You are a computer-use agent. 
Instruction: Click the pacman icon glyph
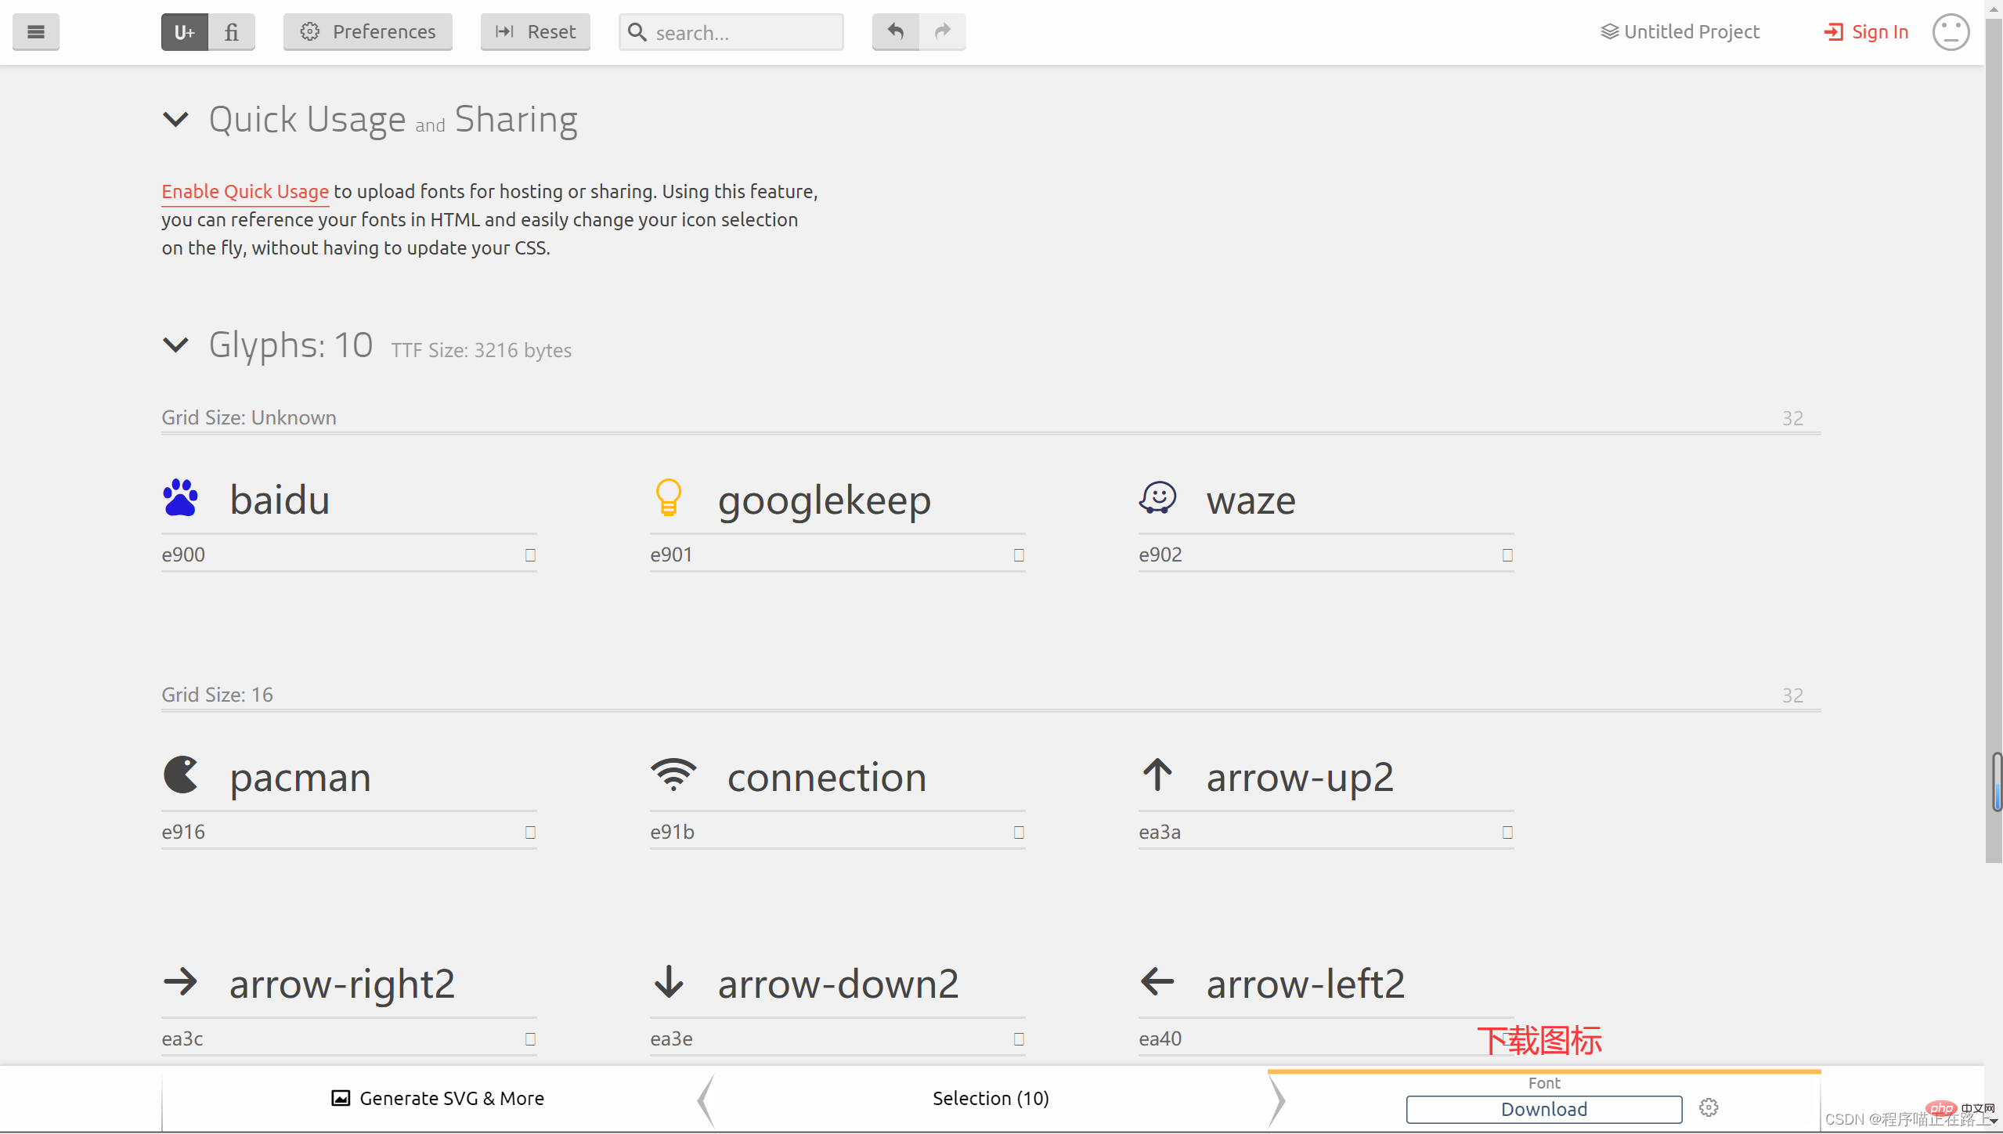point(180,774)
